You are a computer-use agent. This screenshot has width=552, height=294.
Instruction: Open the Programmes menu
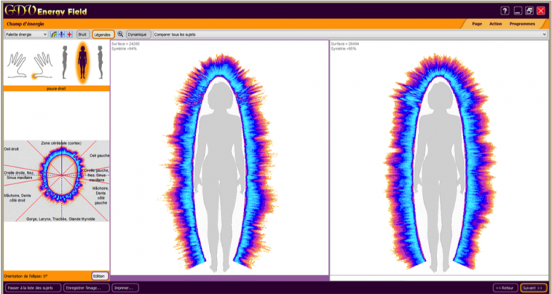(x=522, y=24)
